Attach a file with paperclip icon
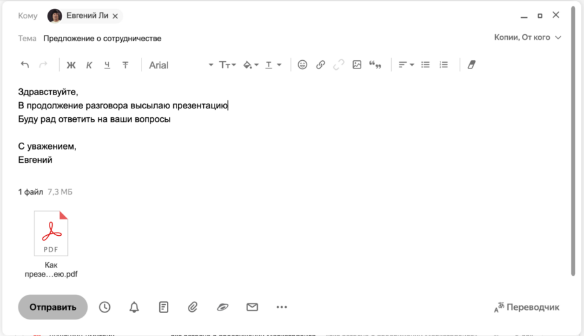The image size is (584, 336). pyautogui.click(x=193, y=307)
